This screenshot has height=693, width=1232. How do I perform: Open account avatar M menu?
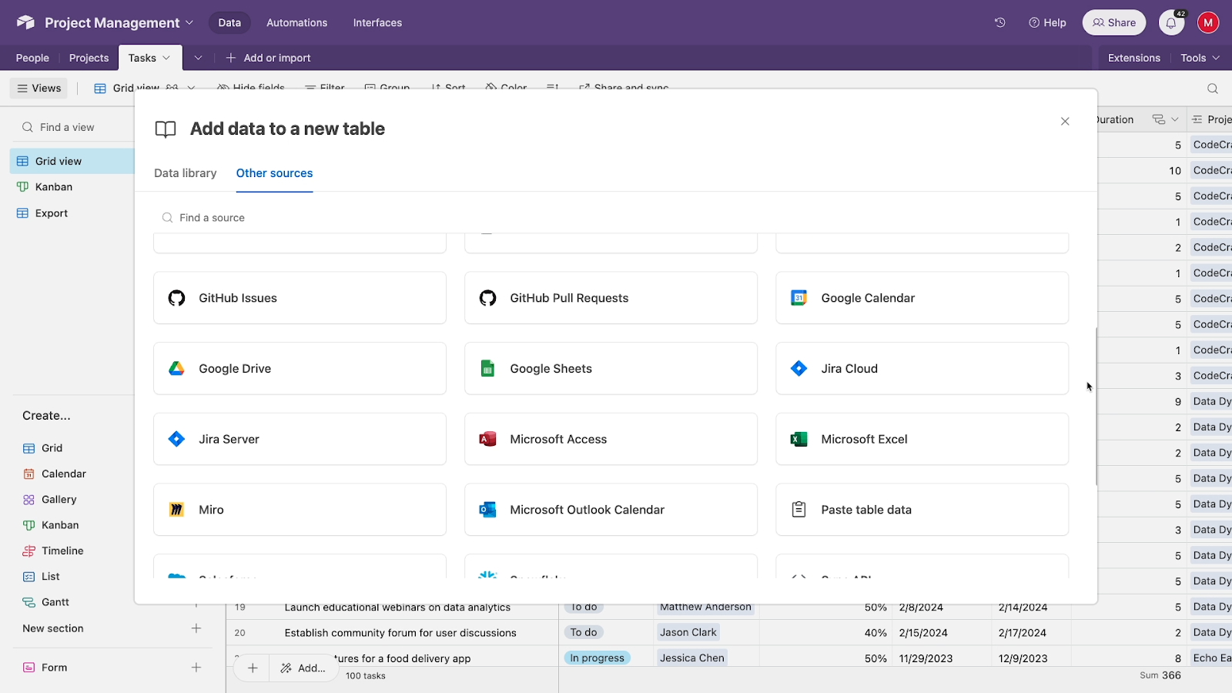tap(1208, 23)
